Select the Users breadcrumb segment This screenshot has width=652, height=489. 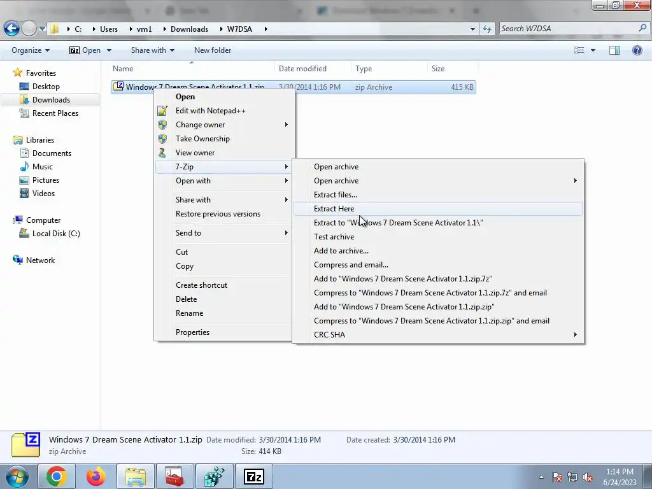tap(108, 29)
